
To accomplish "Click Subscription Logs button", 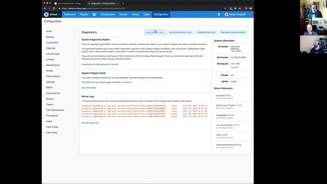I will (x=206, y=32).
